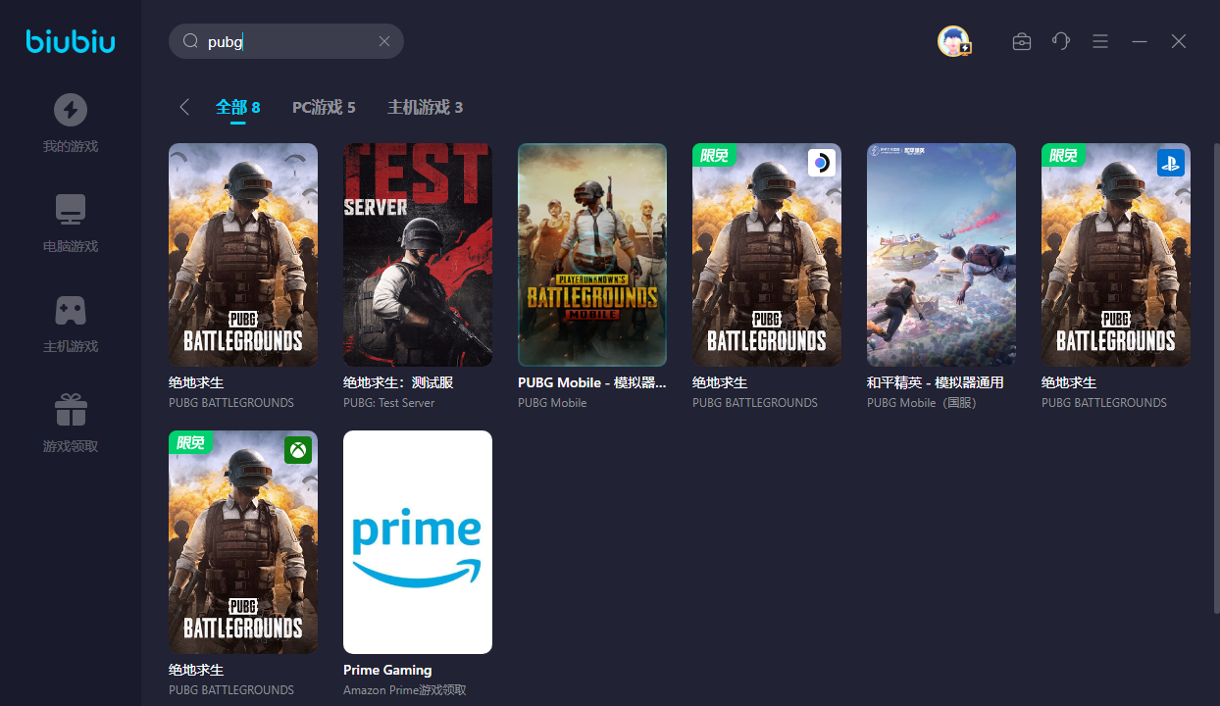Open the hamburger menu icon
Image resolution: width=1220 pixels, height=706 pixels.
coord(1100,41)
